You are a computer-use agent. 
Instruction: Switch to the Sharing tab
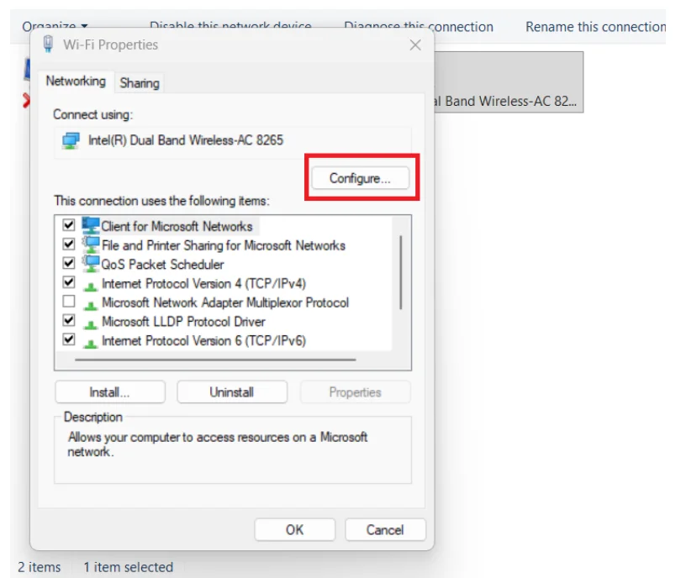[x=140, y=82]
